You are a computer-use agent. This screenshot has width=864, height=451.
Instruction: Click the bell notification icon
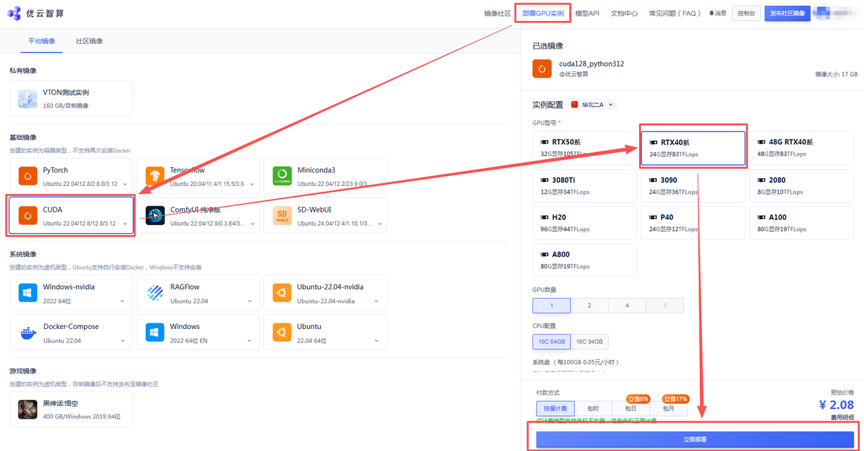(711, 13)
